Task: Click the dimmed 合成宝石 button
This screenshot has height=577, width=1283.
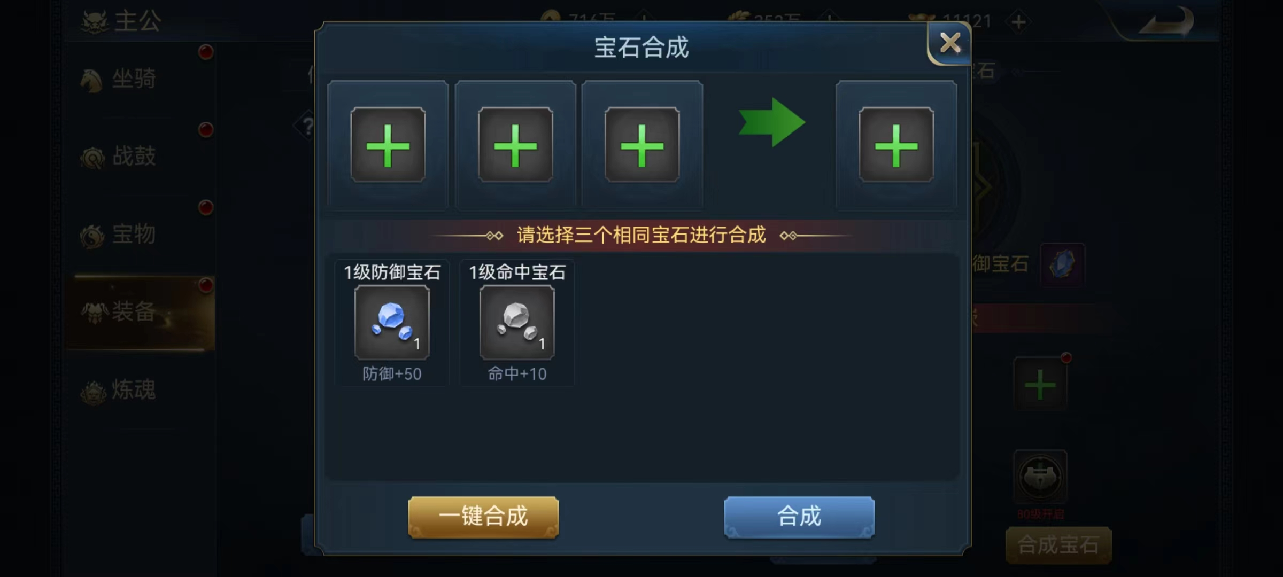Action: 1058,545
